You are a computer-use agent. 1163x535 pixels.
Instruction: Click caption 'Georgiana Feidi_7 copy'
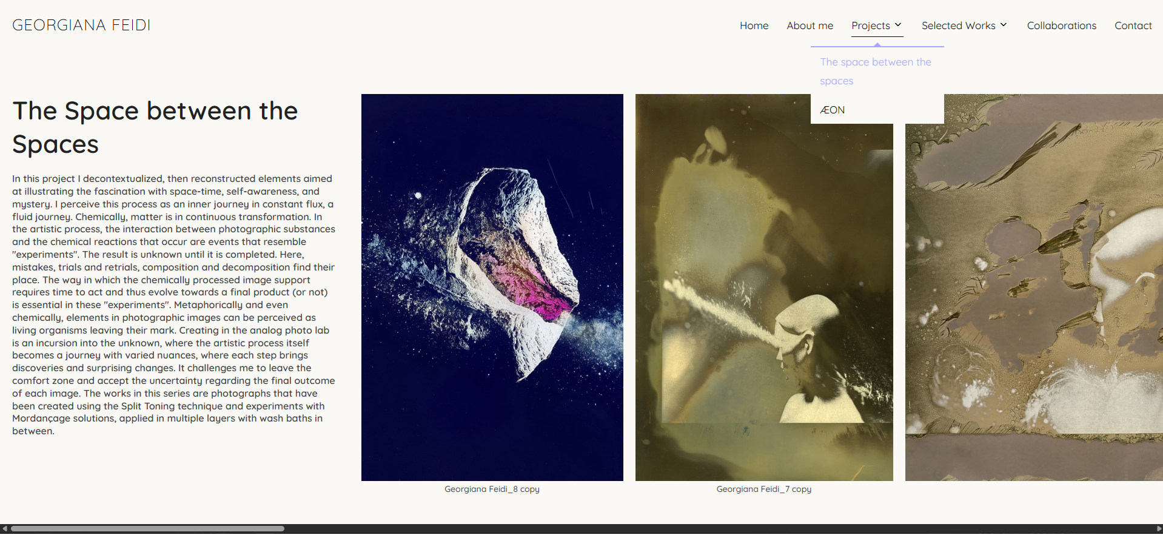click(x=764, y=489)
